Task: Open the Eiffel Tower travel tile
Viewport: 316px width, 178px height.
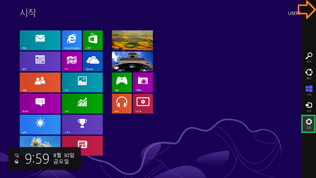Action: [x=132, y=61]
